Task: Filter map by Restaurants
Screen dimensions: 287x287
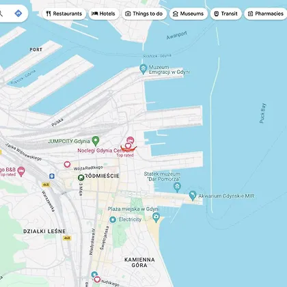Action: click(x=64, y=14)
